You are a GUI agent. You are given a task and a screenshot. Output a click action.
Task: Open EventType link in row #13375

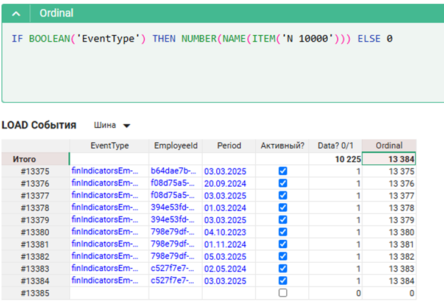pos(105,171)
